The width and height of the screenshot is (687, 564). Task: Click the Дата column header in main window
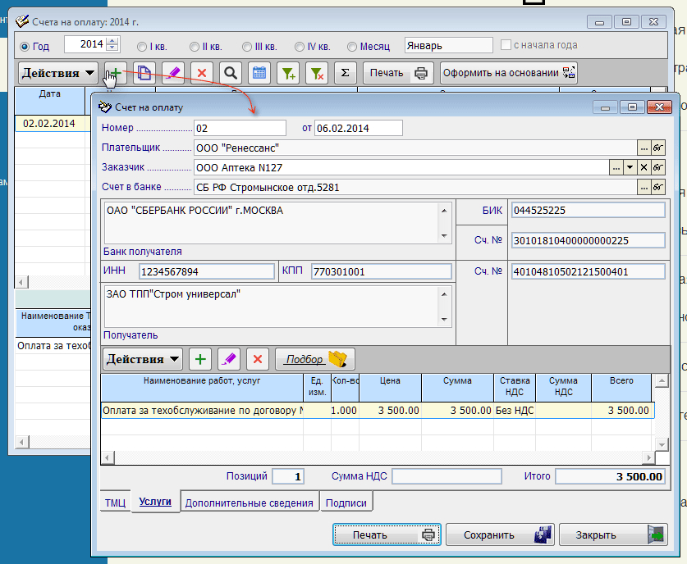click(49, 100)
